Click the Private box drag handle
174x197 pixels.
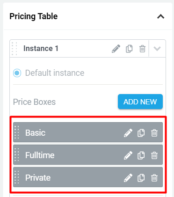tap(17, 177)
